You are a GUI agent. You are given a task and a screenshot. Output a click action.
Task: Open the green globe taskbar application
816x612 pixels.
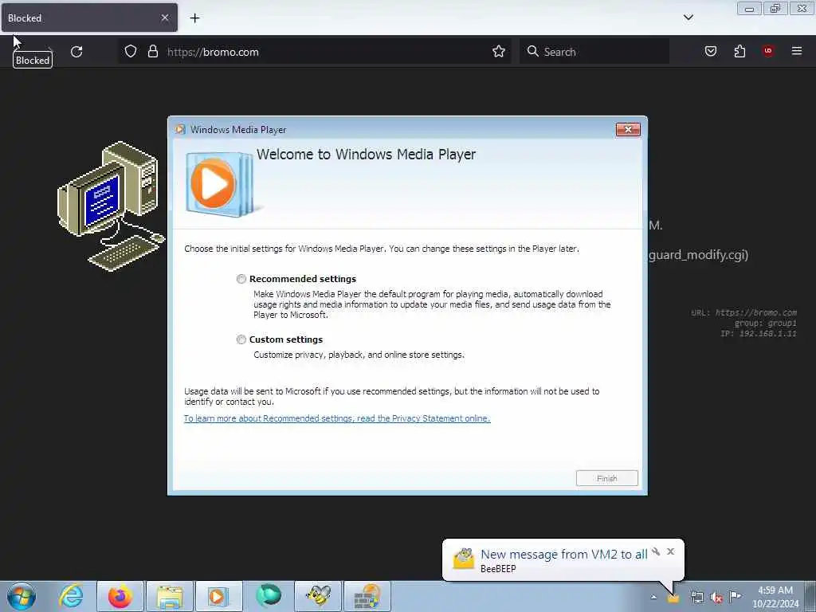tap(268, 596)
